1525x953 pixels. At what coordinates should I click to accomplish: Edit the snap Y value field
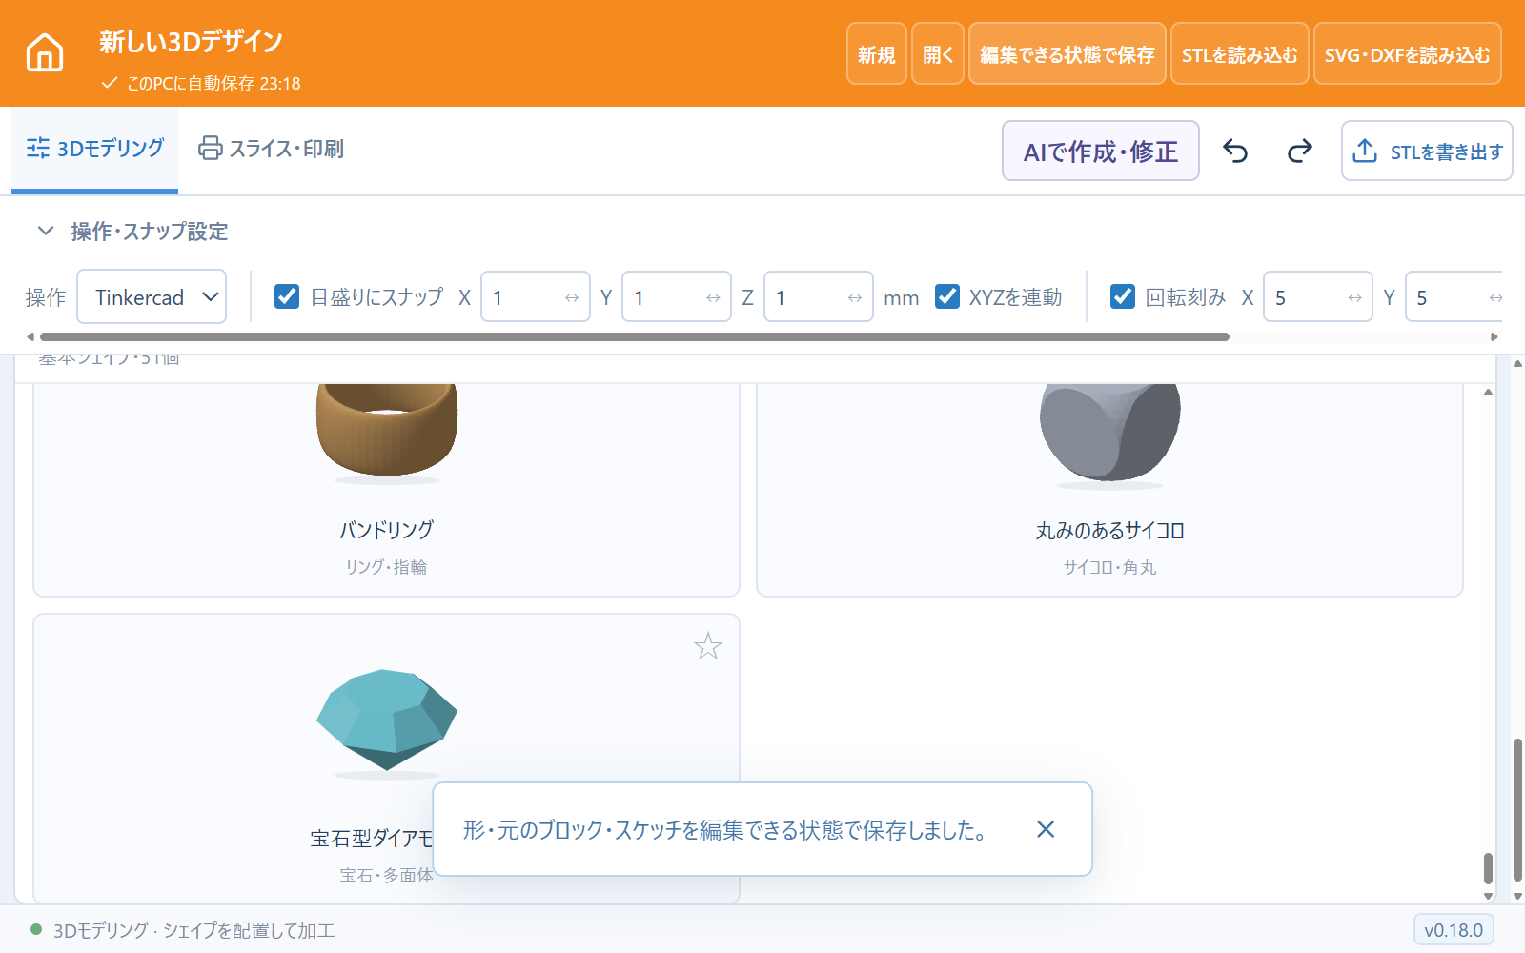tap(677, 297)
